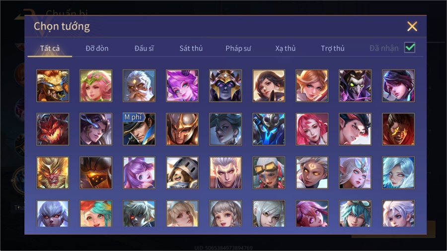Screen dimensions: 447x251
Task: Toggle the "Đã nhận" checkbox
Action: (410, 48)
